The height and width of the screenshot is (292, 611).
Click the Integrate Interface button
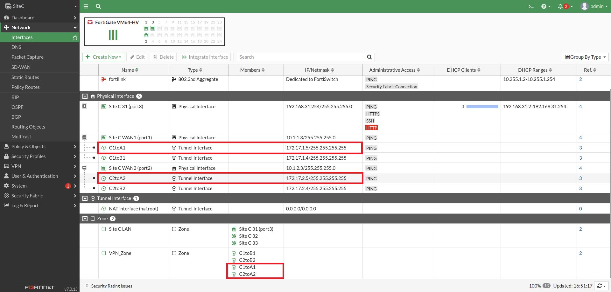pos(205,57)
